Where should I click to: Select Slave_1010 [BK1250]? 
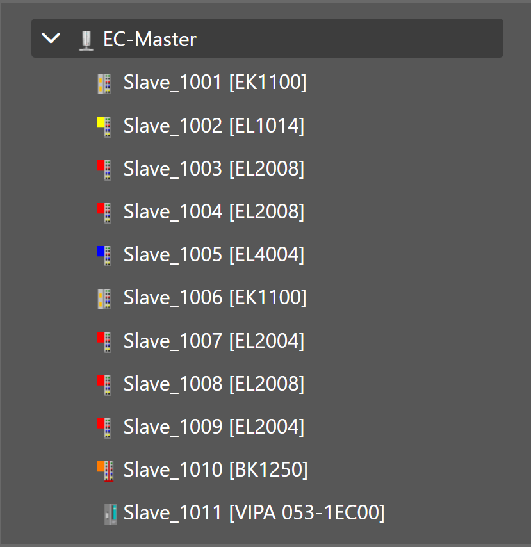coord(214,469)
